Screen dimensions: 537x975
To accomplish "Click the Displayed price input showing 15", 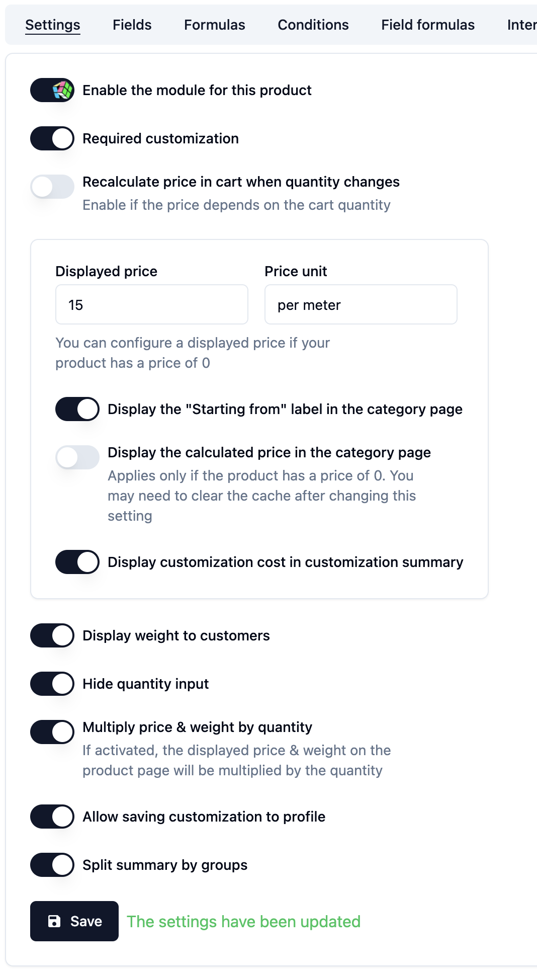I will (x=151, y=304).
